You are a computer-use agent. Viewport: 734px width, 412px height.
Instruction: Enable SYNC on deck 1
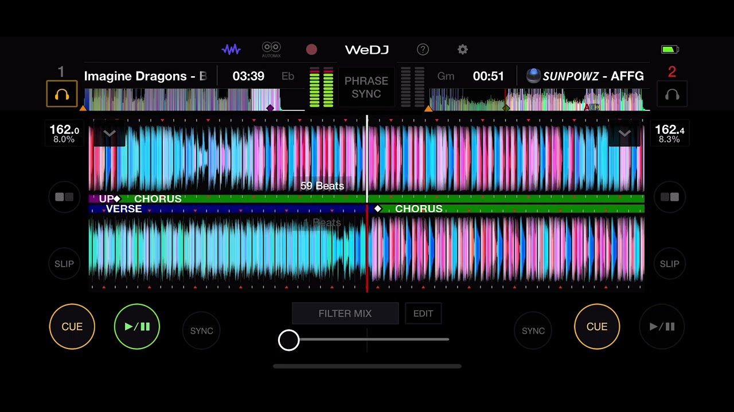(x=202, y=331)
